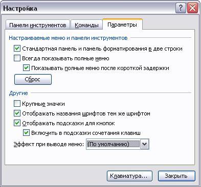This screenshot has width=201, height=187.
Task: Enable Крупные значки checkbox
Action: (17, 104)
